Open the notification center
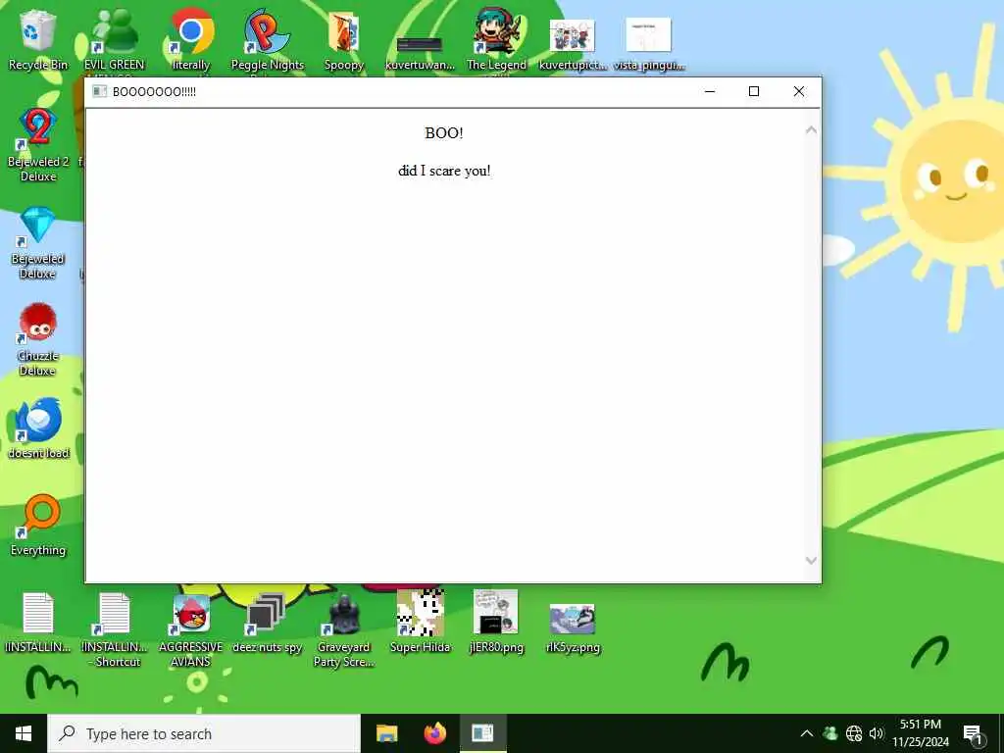The height and width of the screenshot is (753, 1004). click(974, 733)
